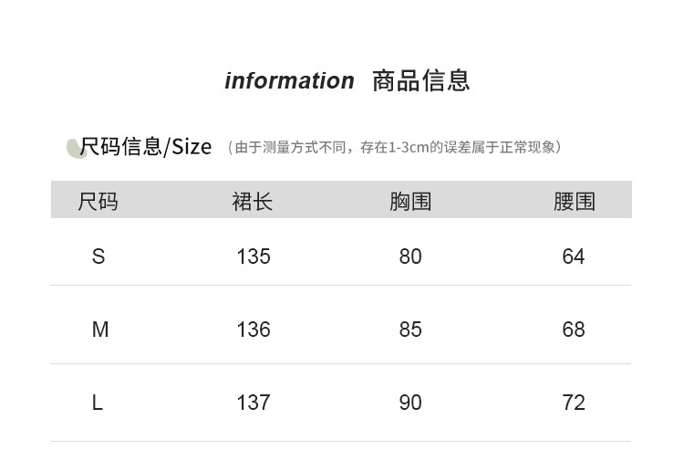This screenshot has height=461, width=684.
Task: Click the green leaf icon beside 尺码信息
Action: click(76, 148)
